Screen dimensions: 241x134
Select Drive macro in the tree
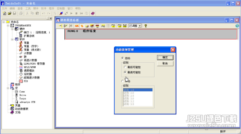coord(23,95)
